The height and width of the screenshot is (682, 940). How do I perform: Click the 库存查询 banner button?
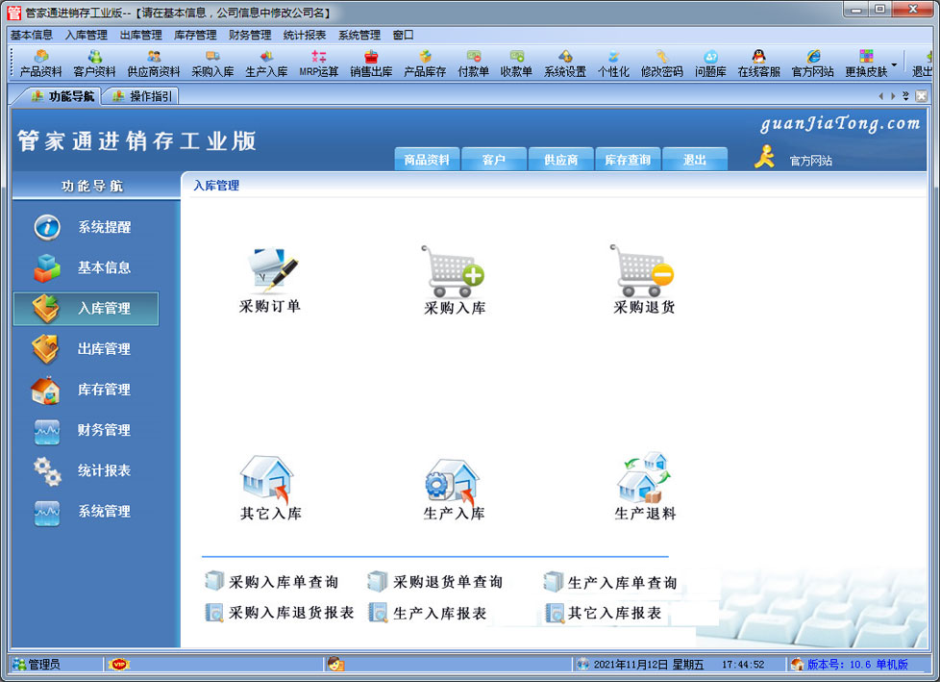(627, 160)
